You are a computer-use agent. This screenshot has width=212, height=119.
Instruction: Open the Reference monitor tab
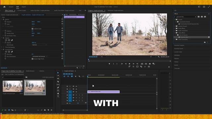[116, 10]
